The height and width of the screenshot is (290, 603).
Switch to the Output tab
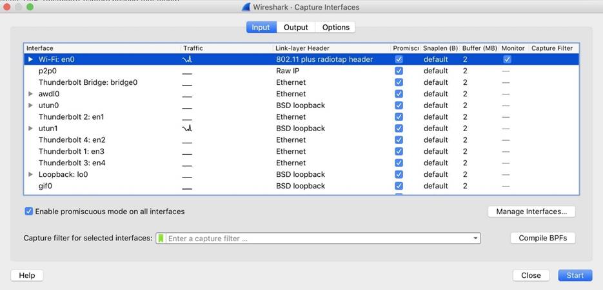click(296, 27)
